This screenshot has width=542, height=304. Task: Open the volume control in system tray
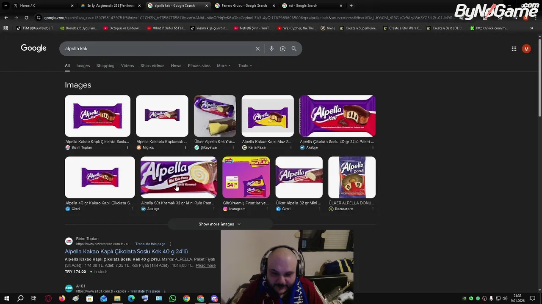point(505,299)
